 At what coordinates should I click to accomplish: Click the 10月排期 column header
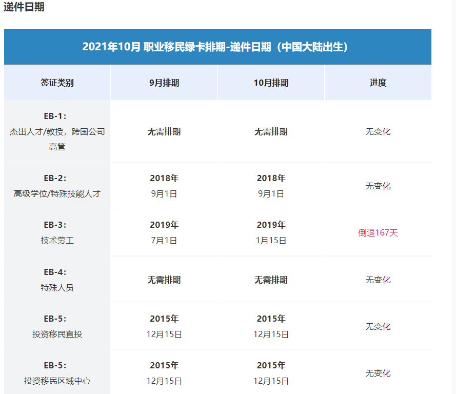pos(271,83)
